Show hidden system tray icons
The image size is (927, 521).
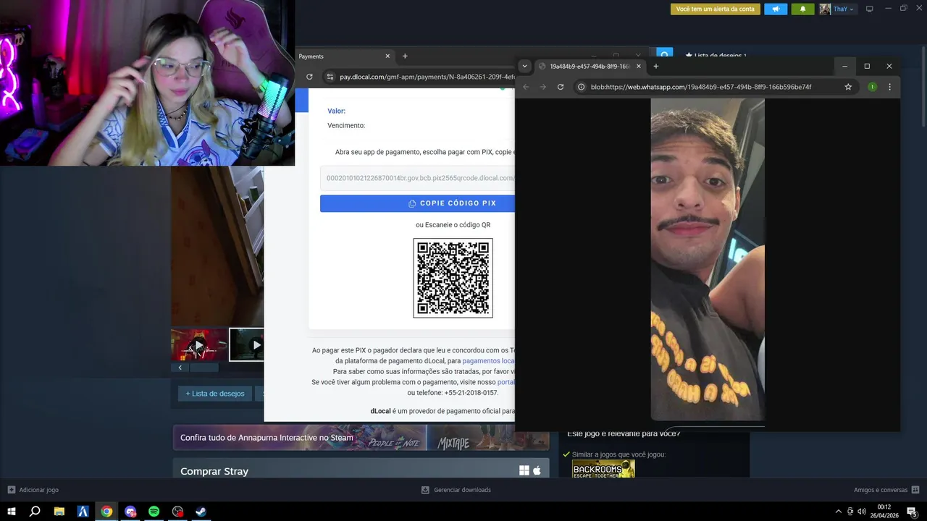(839, 512)
